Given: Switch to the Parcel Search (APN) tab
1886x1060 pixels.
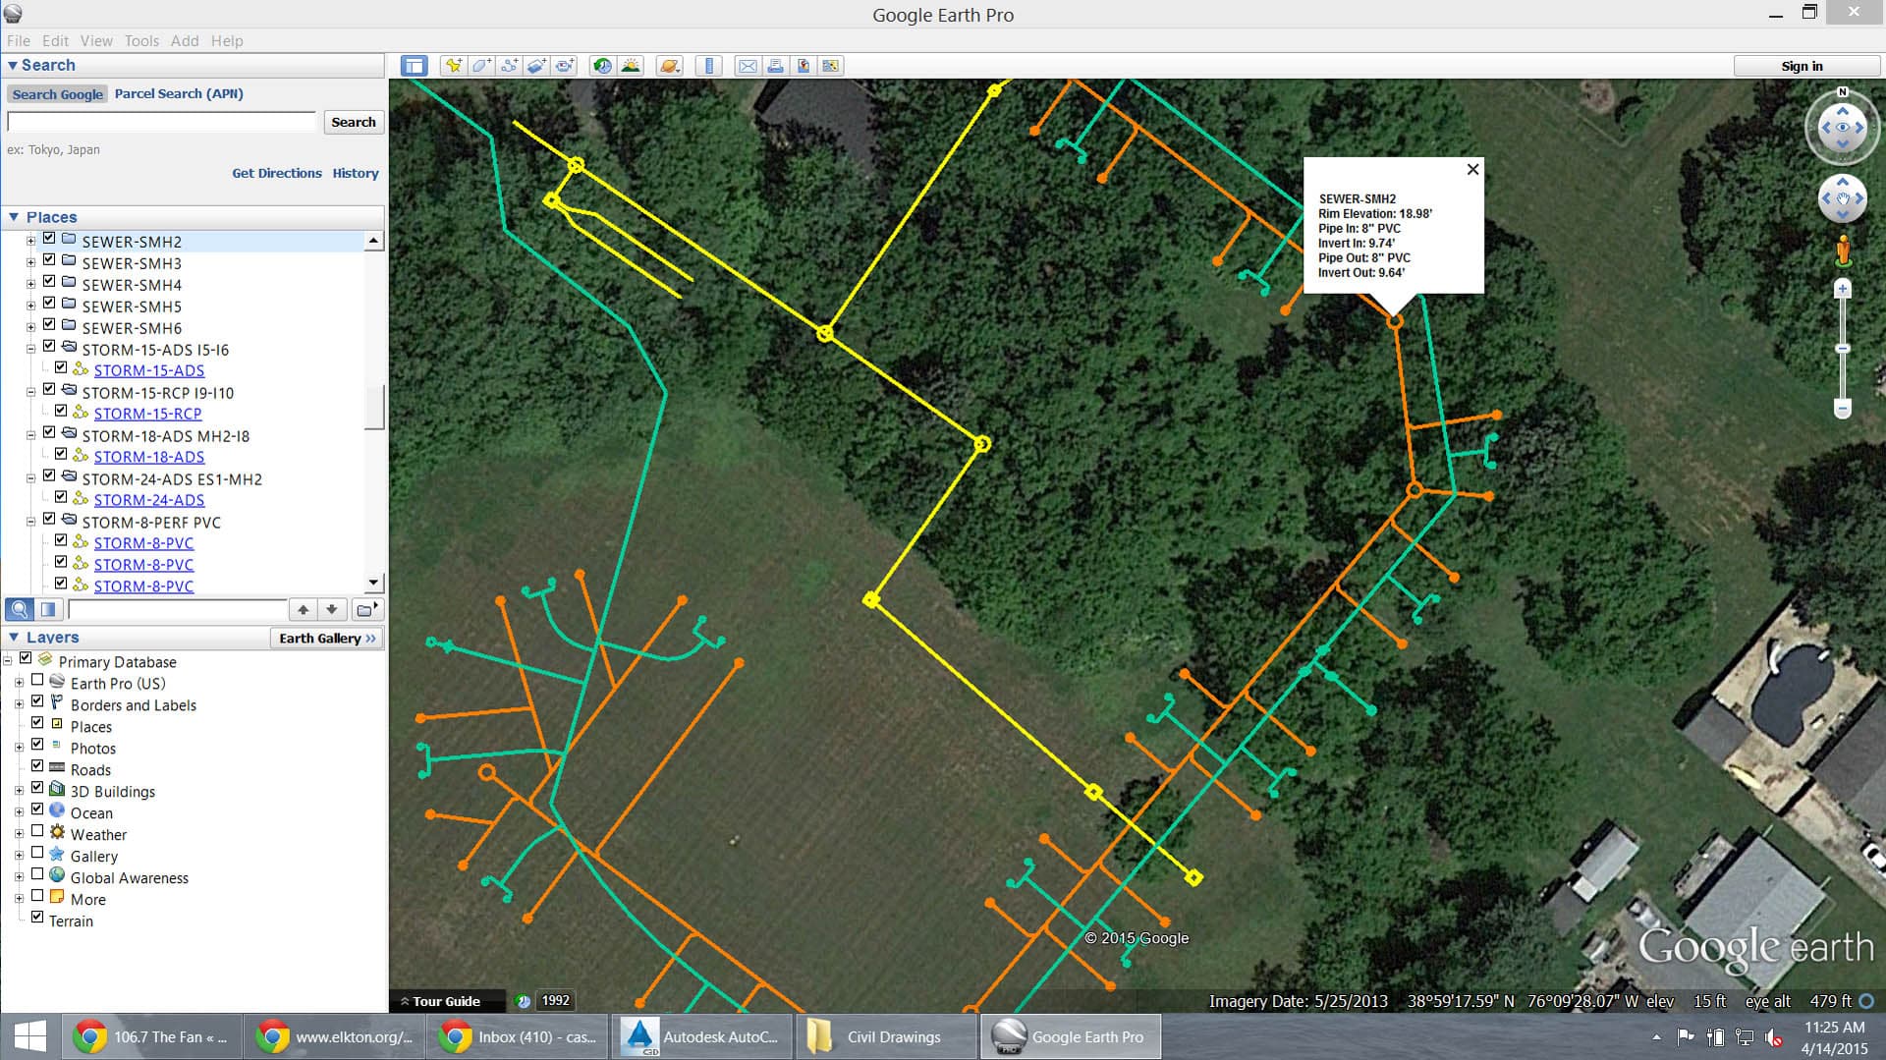Looking at the screenshot, I should click(179, 93).
